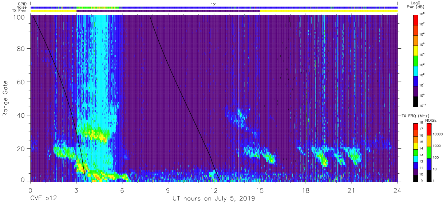The image size is (447, 206).
Task: Click the CVE b12 radar beam label
Action: [43, 199]
